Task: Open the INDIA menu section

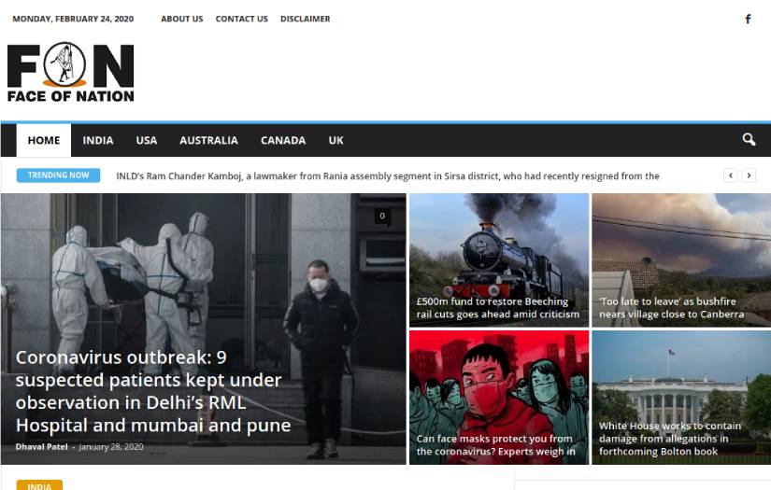Action: pos(98,140)
